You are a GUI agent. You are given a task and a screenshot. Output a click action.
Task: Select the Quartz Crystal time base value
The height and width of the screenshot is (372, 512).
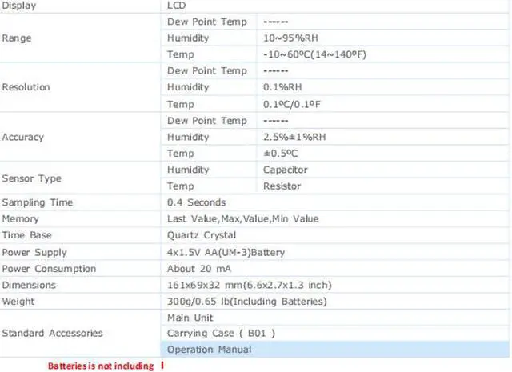tap(202, 235)
